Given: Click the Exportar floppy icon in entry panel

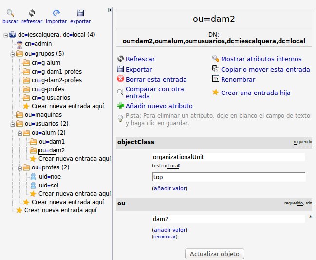Looking at the screenshot, I should coord(120,69).
